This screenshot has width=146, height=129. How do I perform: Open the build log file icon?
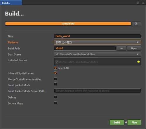136,24
